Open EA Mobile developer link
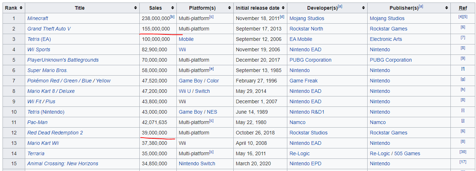476x171 pixels. coord(301,39)
